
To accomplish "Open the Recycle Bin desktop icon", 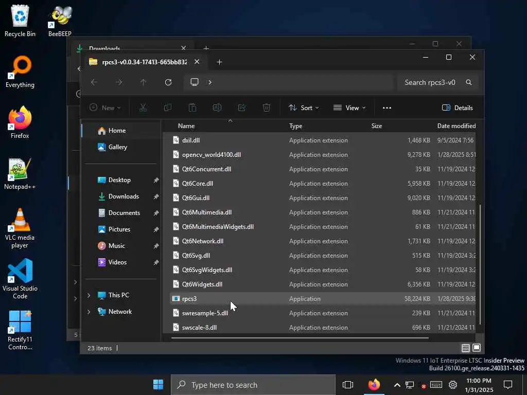I will point(20,21).
